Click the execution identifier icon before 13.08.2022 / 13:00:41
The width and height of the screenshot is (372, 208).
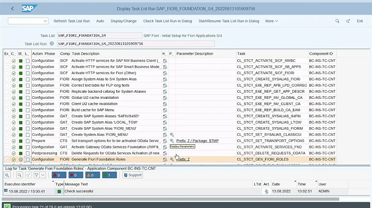point(6,190)
